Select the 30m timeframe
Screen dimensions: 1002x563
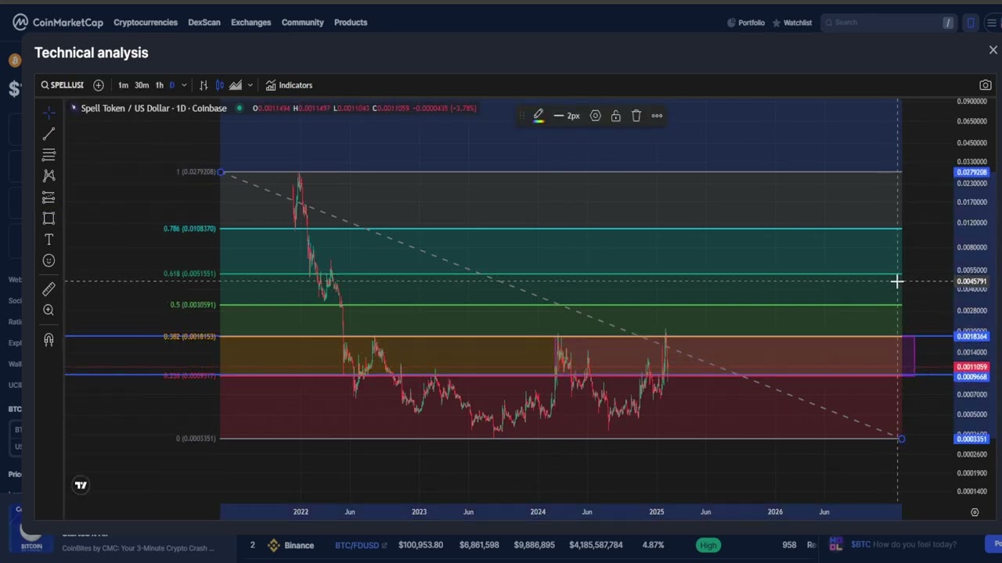click(142, 85)
